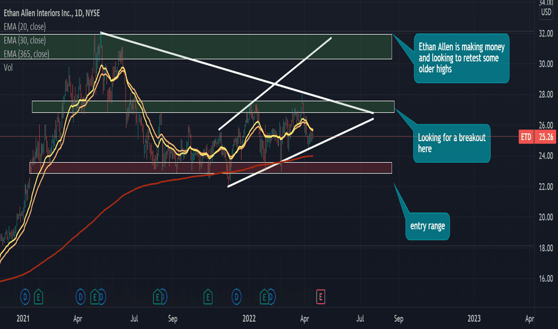This screenshot has height=329, width=558.
Task: Click the 32.00 price axis label
Action: [546, 33]
